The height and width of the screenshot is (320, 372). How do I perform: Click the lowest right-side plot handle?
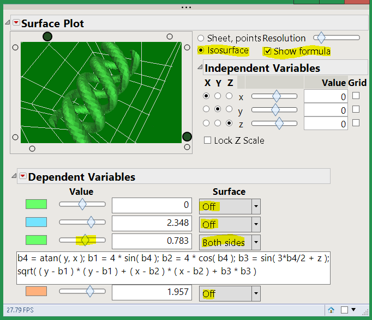[x=187, y=147]
